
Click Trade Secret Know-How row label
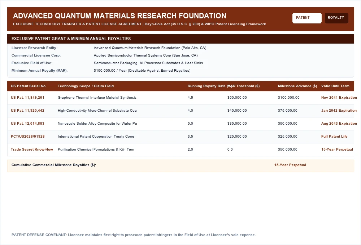coord(32,150)
